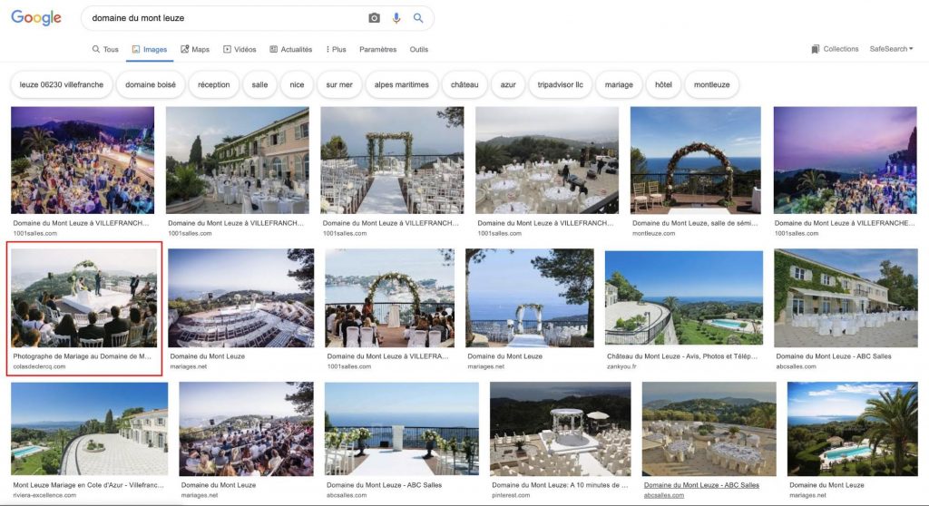
Task: Expand the Plus more options menu
Action: tap(333, 50)
